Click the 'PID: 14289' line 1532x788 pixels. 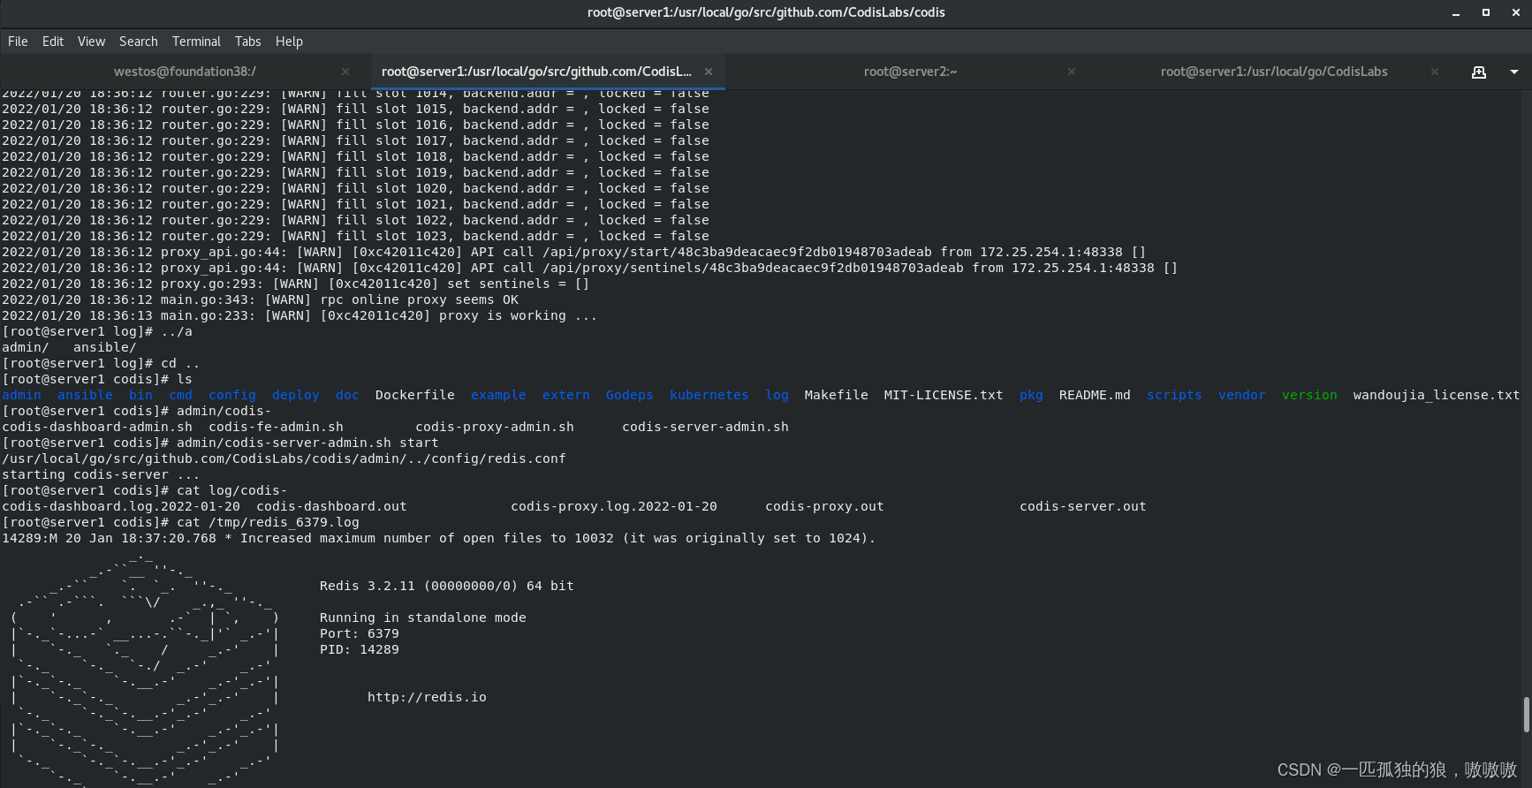(360, 649)
